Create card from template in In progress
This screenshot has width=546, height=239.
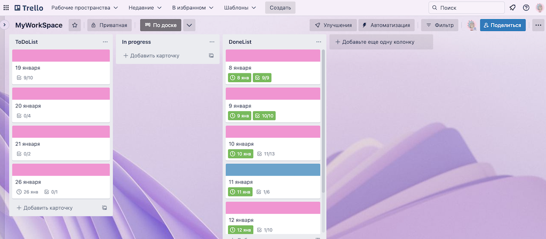click(211, 55)
